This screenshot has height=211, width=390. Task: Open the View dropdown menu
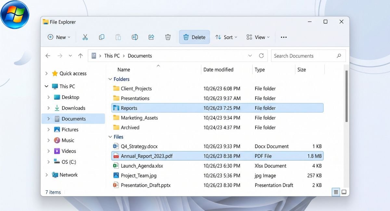258,37
